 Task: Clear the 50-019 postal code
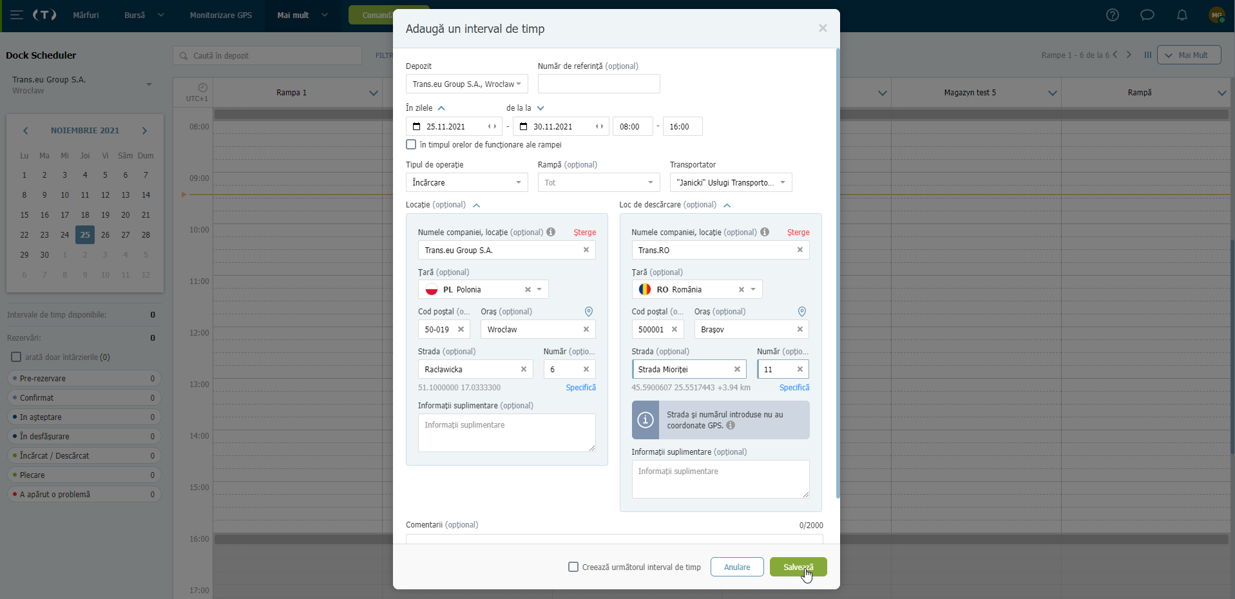click(461, 329)
